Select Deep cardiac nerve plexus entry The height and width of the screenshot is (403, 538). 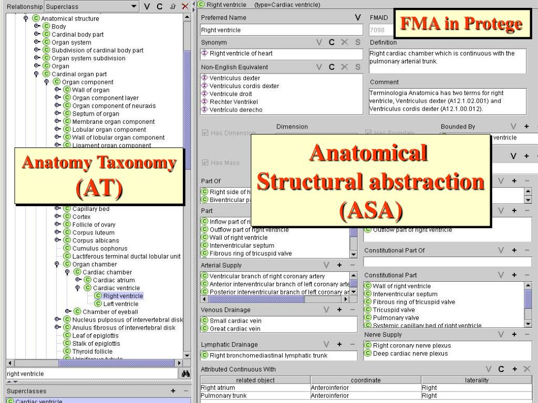tap(410, 353)
